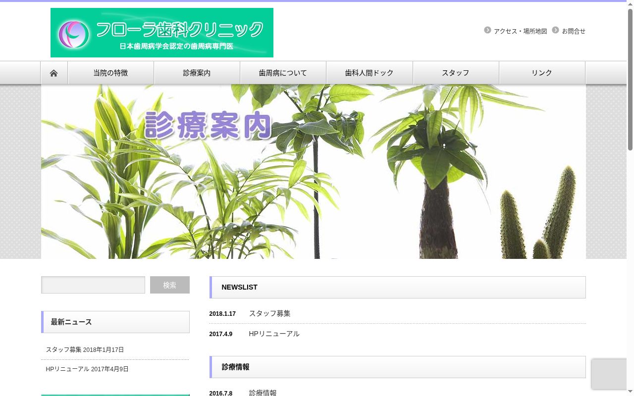Screen dimensions: 634x396
Task: Click the NEWSLIST section heading
Action: tap(398, 287)
